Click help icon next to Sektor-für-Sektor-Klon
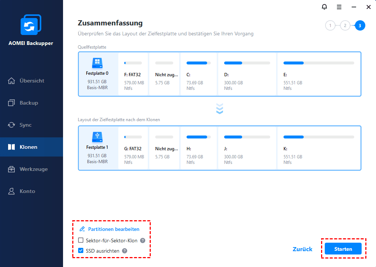The width and height of the screenshot is (376, 267). [143, 240]
